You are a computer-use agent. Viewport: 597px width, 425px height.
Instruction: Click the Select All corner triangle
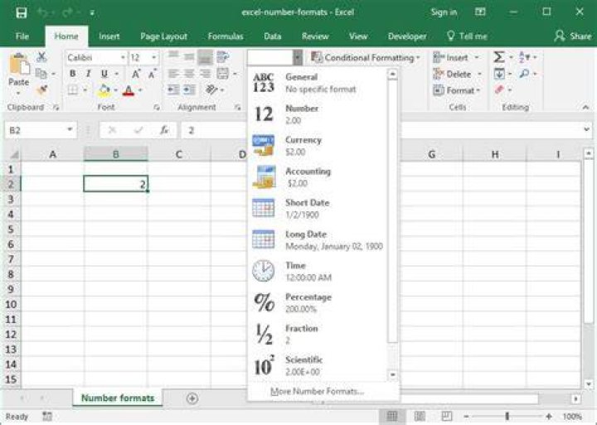14,154
